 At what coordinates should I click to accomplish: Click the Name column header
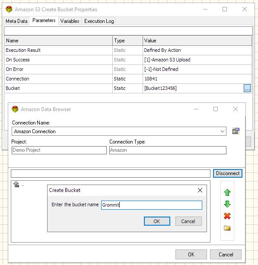coord(58,41)
